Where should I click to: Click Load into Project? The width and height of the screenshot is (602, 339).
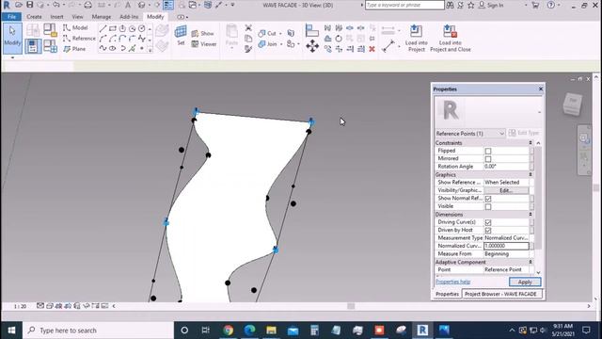pyautogui.click(x=416, y=38)
